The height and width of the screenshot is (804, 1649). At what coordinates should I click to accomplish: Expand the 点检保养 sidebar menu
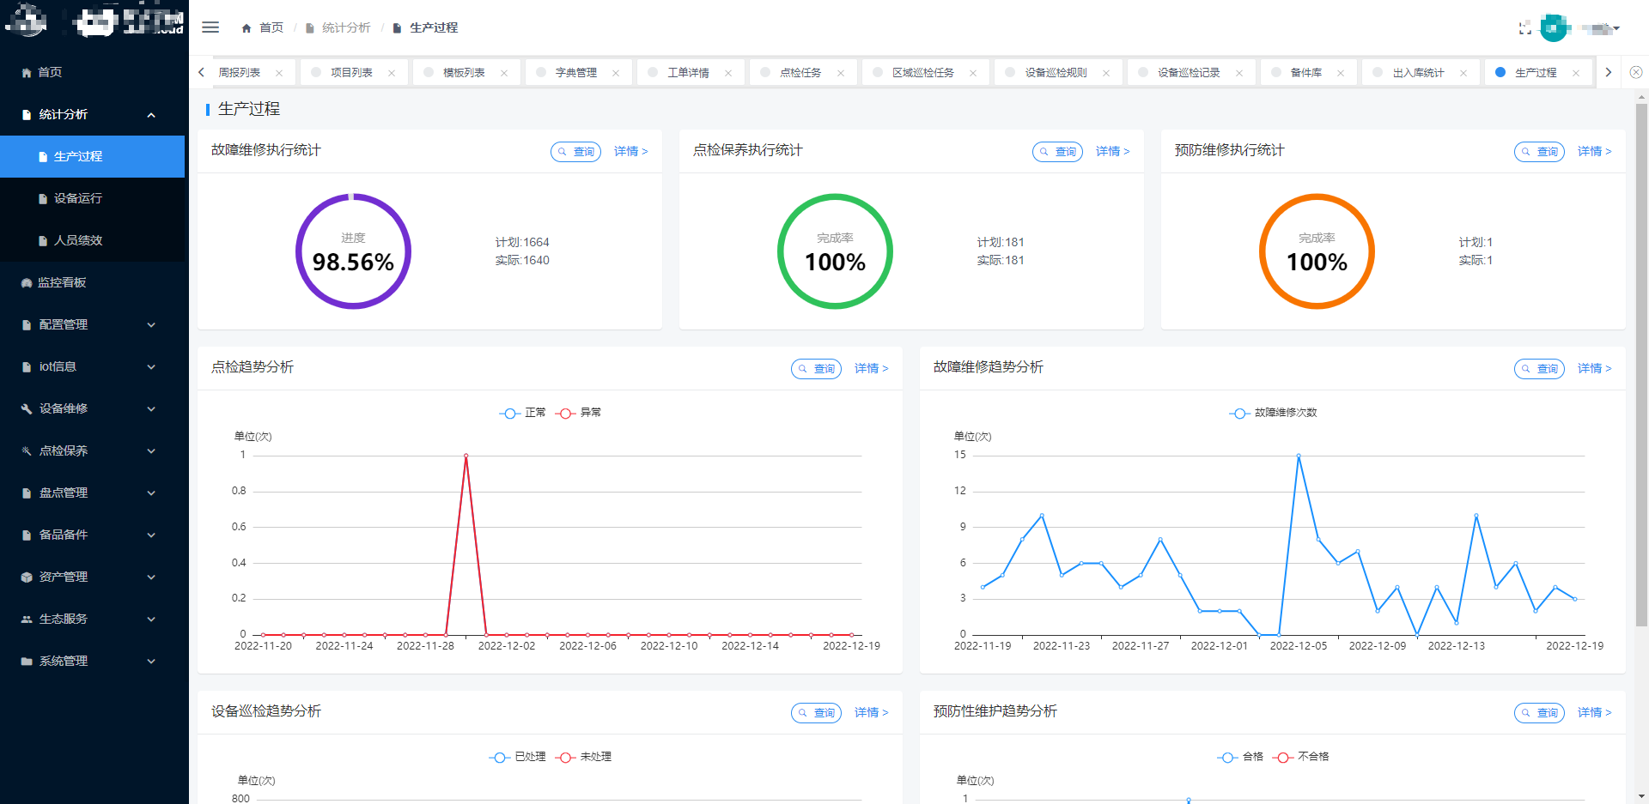93,450
